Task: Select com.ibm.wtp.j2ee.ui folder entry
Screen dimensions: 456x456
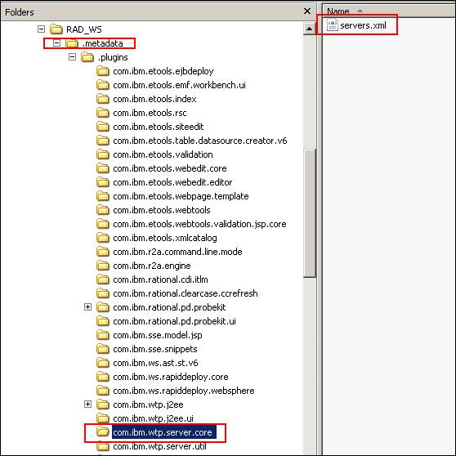Action: click(153, 418)
